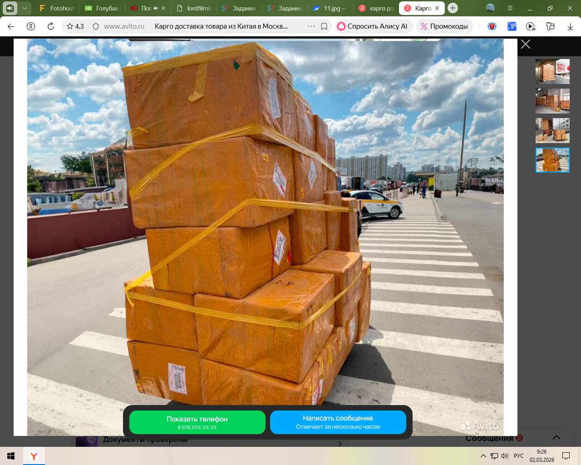Click the Показать телефон button
This screenshot has height=465, width=581.
[x=197, y=422]
